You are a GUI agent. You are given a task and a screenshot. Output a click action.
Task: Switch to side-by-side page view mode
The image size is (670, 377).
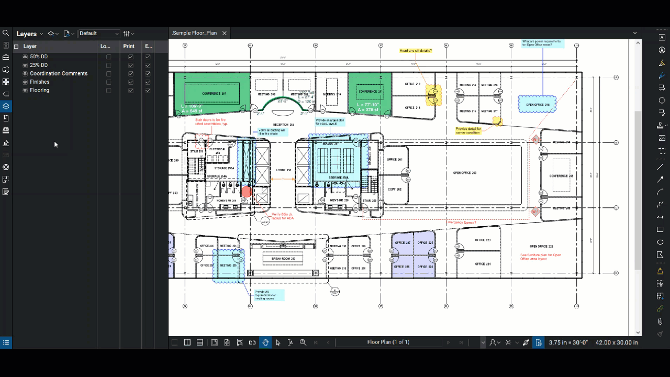(187, 342)
